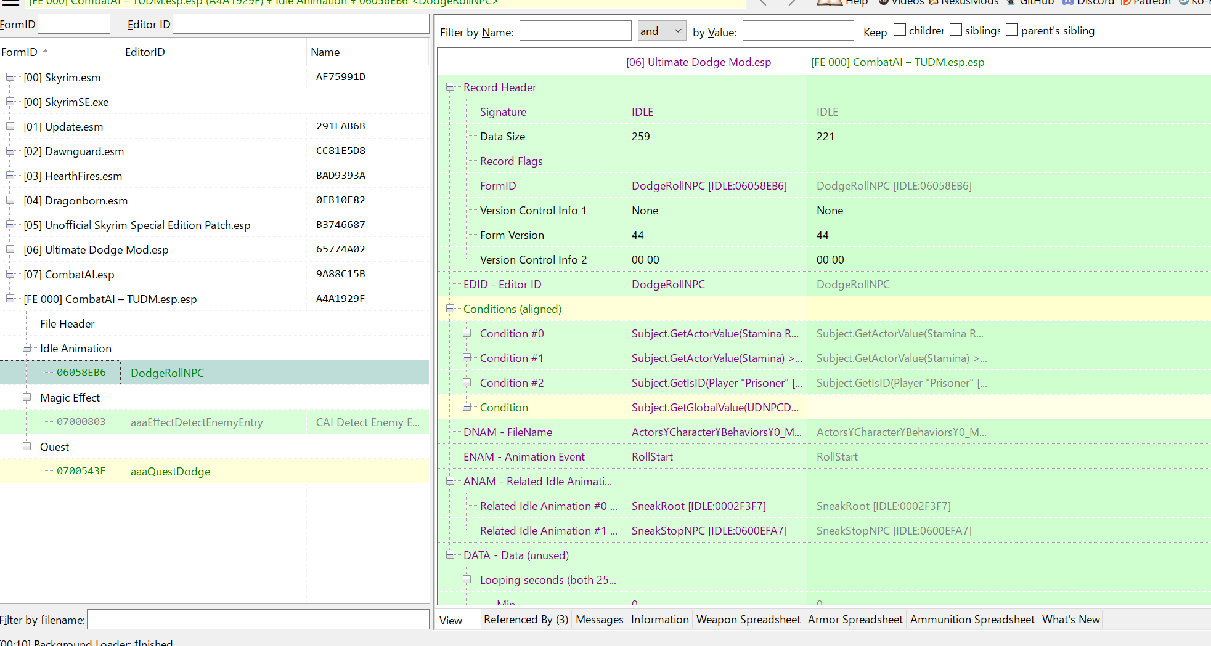1211x646 pixels.
Task: Focus the by Value filter field
Action: pyautogui.click(x=798, y=31)
